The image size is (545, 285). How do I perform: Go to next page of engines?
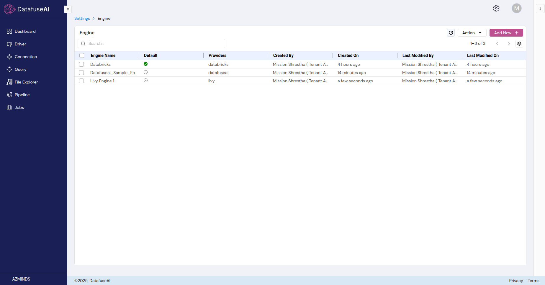click(x=509, y=44)
